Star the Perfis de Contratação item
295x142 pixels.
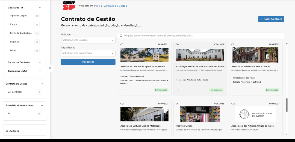37,33
